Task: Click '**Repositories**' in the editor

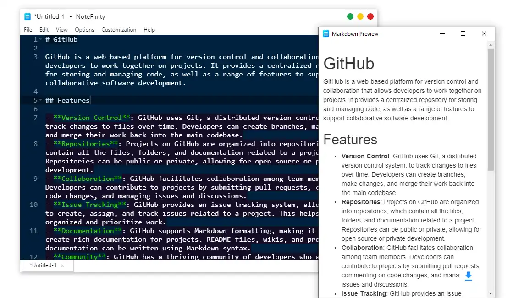Action: tap(86, 144)
